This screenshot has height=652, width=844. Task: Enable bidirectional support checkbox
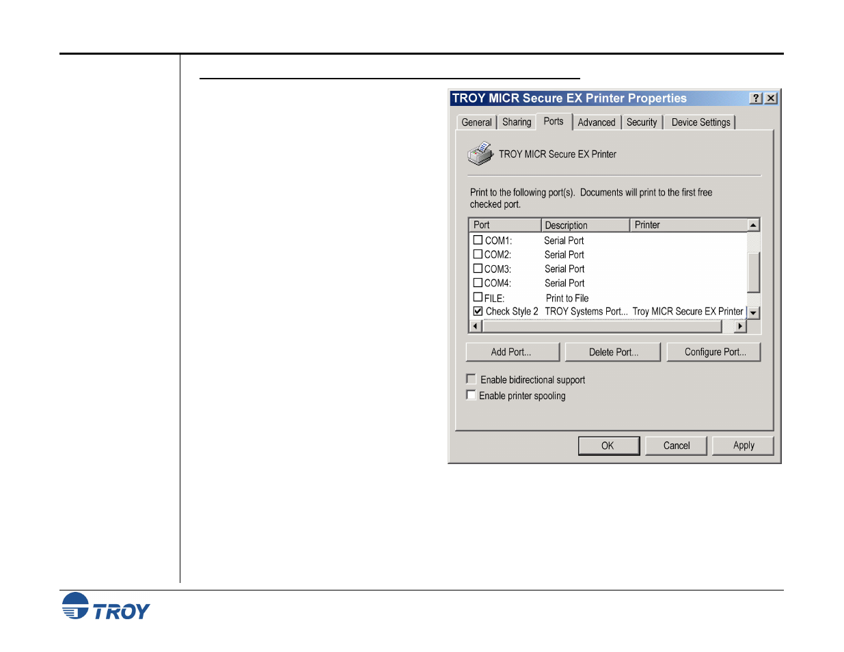tap(471, 379)
